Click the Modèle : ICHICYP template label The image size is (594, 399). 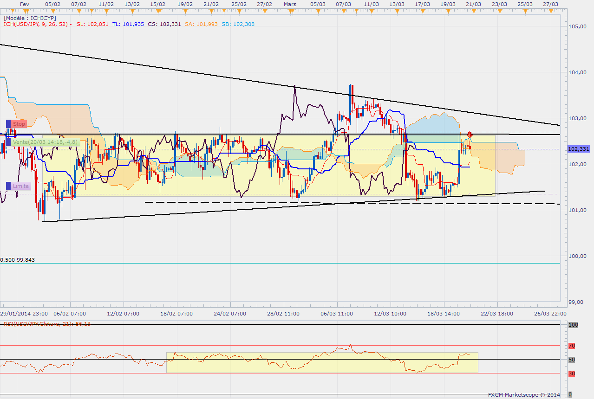click(x=30, y=18)
